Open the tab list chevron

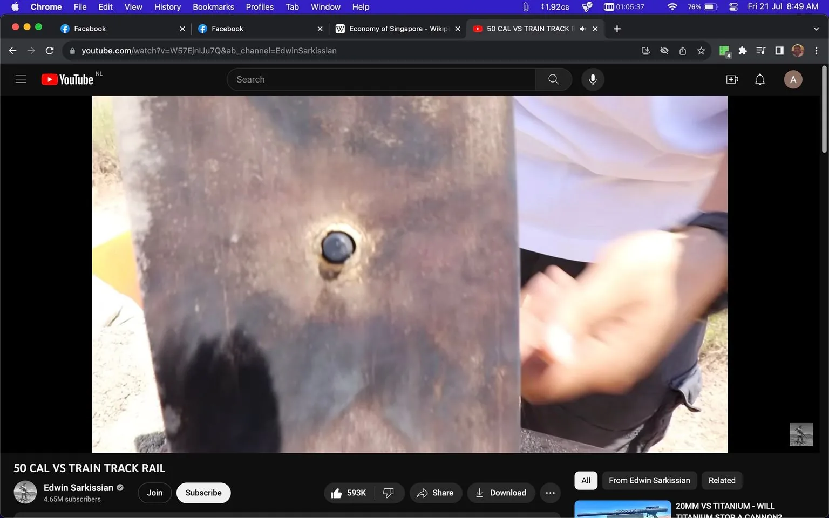[815, 29]
